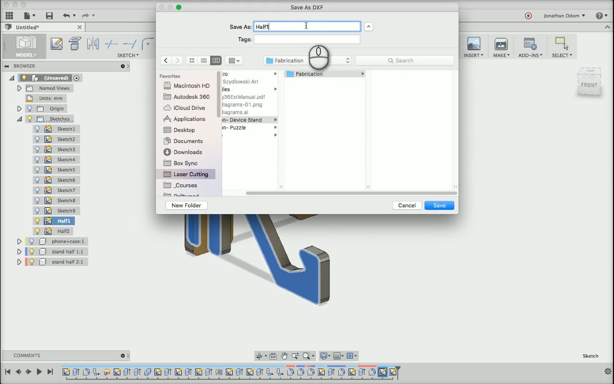Select Laser Cutting in Favorites sidebar
Image resolution: width=614 pixels, height=384 pixels.
(x=186, y=174)
